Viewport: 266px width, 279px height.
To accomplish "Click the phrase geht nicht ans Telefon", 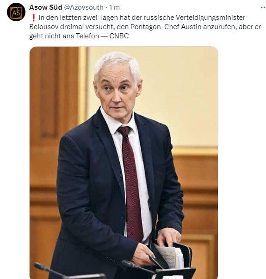I will [x=64, y=36].
